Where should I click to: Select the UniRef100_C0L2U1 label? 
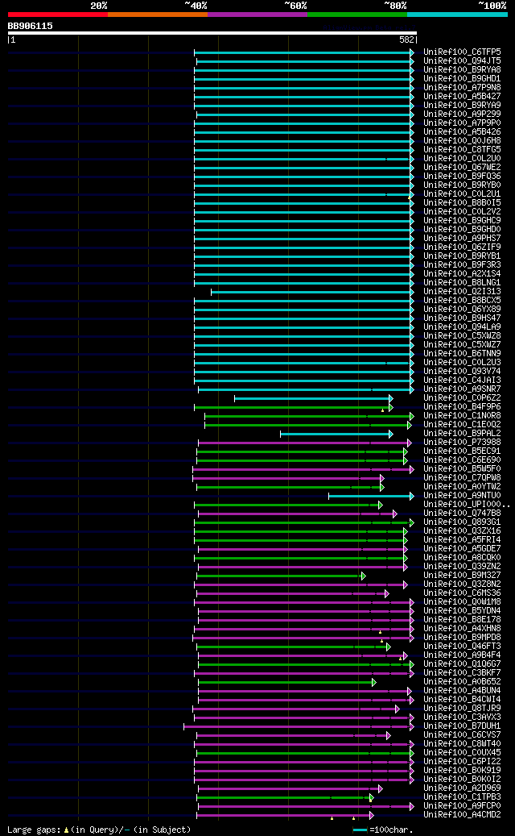(462, 194)
